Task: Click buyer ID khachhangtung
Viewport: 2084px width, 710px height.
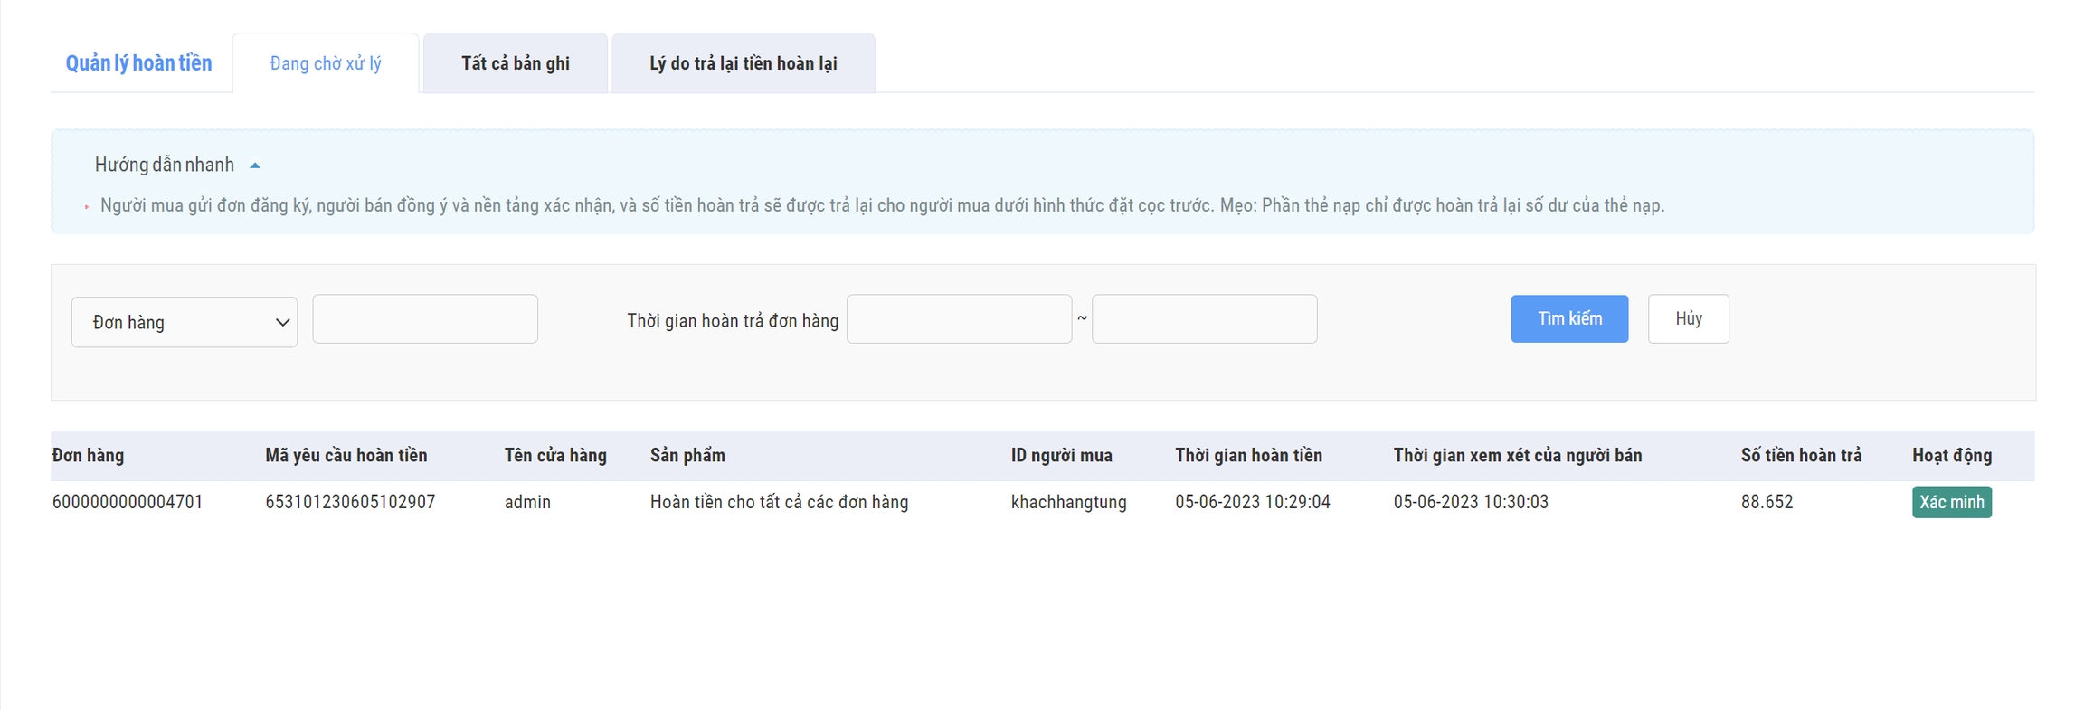Action: point(1068,502)
